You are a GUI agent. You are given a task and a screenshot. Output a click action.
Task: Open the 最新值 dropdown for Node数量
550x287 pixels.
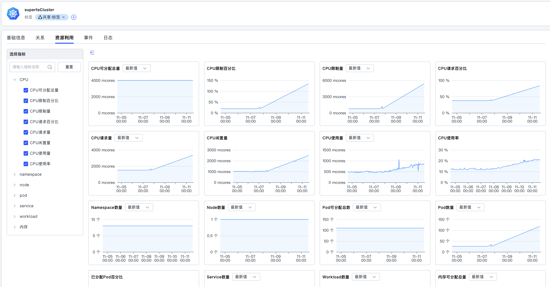(x=242, y=207)
